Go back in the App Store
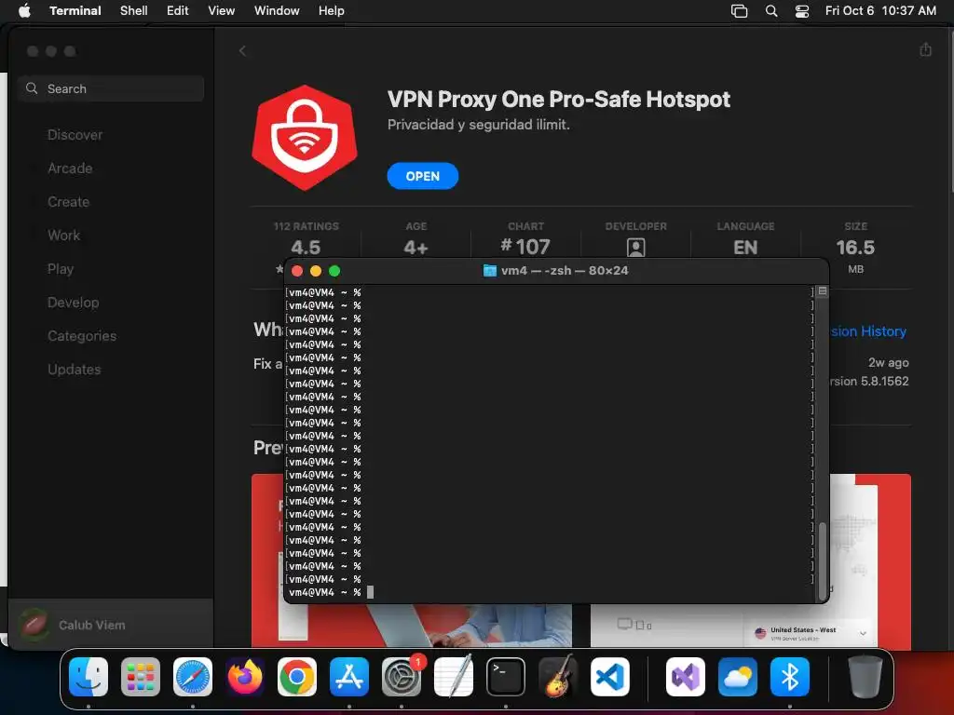This screenshot has width=954, height=715. tap(243, 51)
